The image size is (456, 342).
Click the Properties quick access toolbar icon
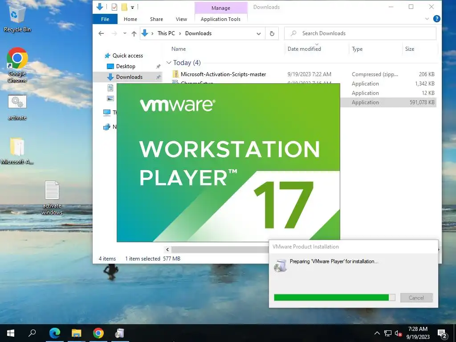click(114, 7)
